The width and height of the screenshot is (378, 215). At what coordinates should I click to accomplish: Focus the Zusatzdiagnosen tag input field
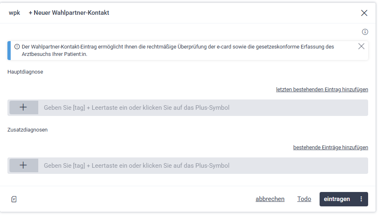coord(202,166)
